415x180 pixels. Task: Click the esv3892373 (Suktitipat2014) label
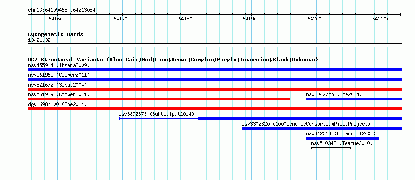tap(156, 114)
